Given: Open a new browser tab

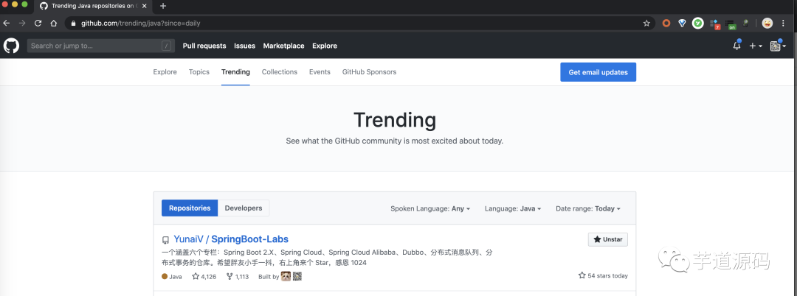Looking at the screenshot, I should (162, 6).
